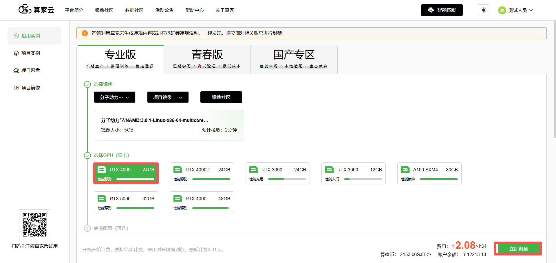
Task: Click the 账户余额 ¥12213.13 value
Action: click(x=475, y=255)
